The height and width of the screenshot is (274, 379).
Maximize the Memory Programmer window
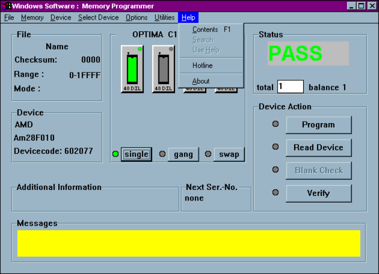[362, 6]
